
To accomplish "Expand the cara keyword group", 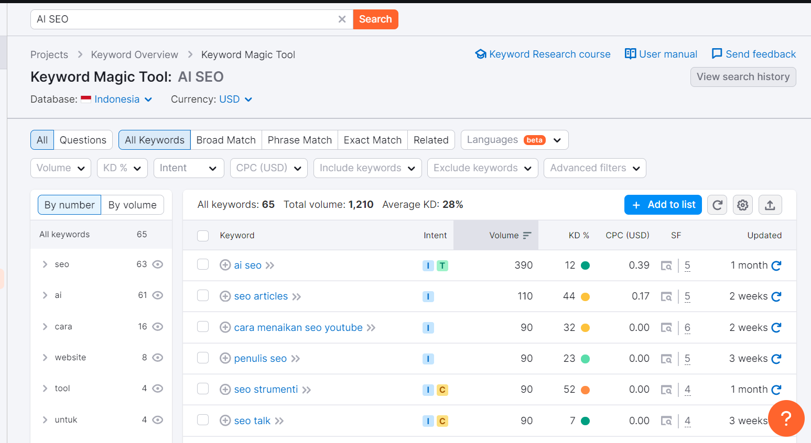I will [x=45, y=327].
